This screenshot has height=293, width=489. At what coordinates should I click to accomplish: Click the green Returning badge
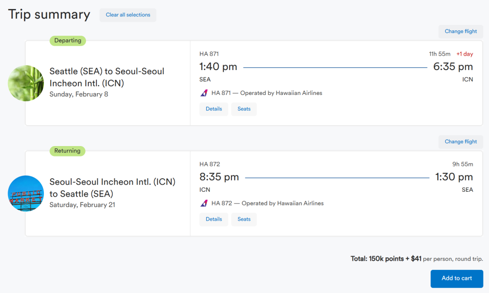coord(67,151)
